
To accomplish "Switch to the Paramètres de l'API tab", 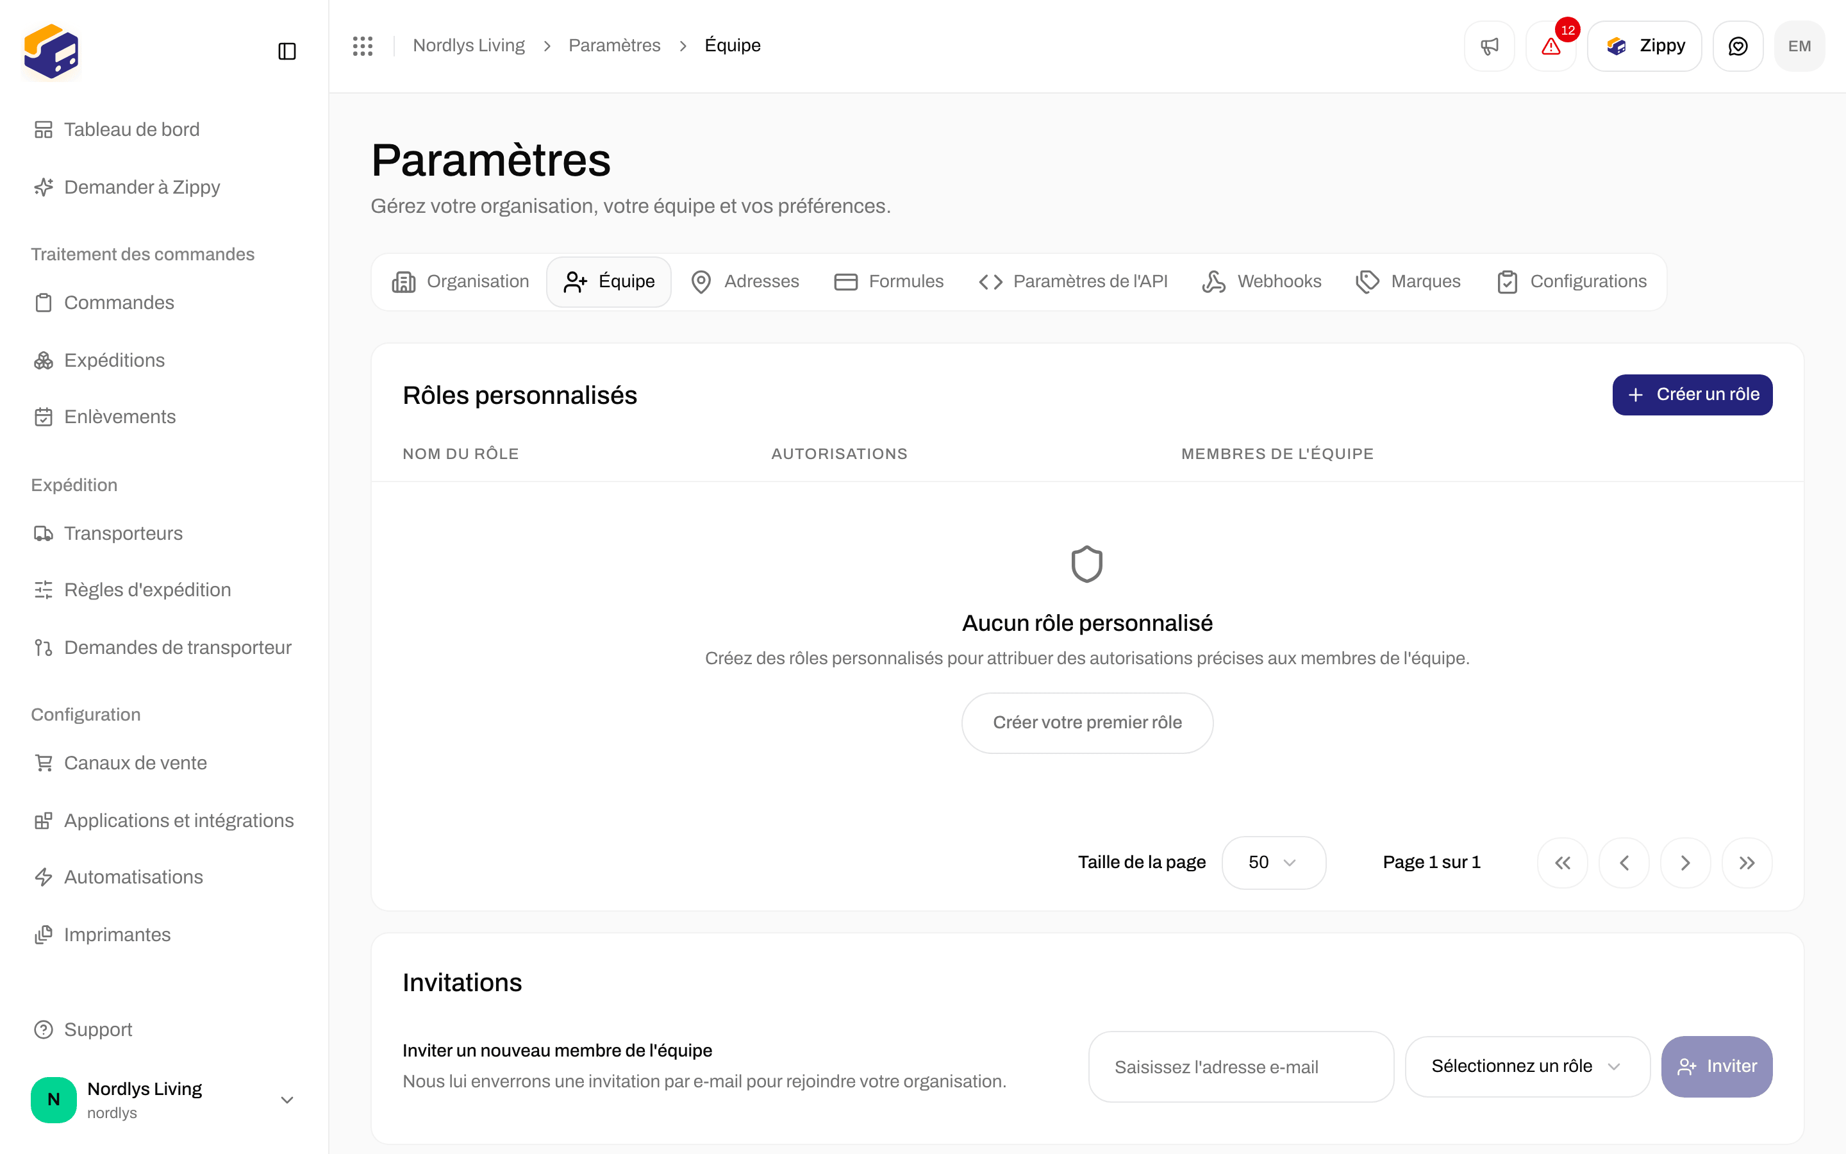I will 1073,281.
